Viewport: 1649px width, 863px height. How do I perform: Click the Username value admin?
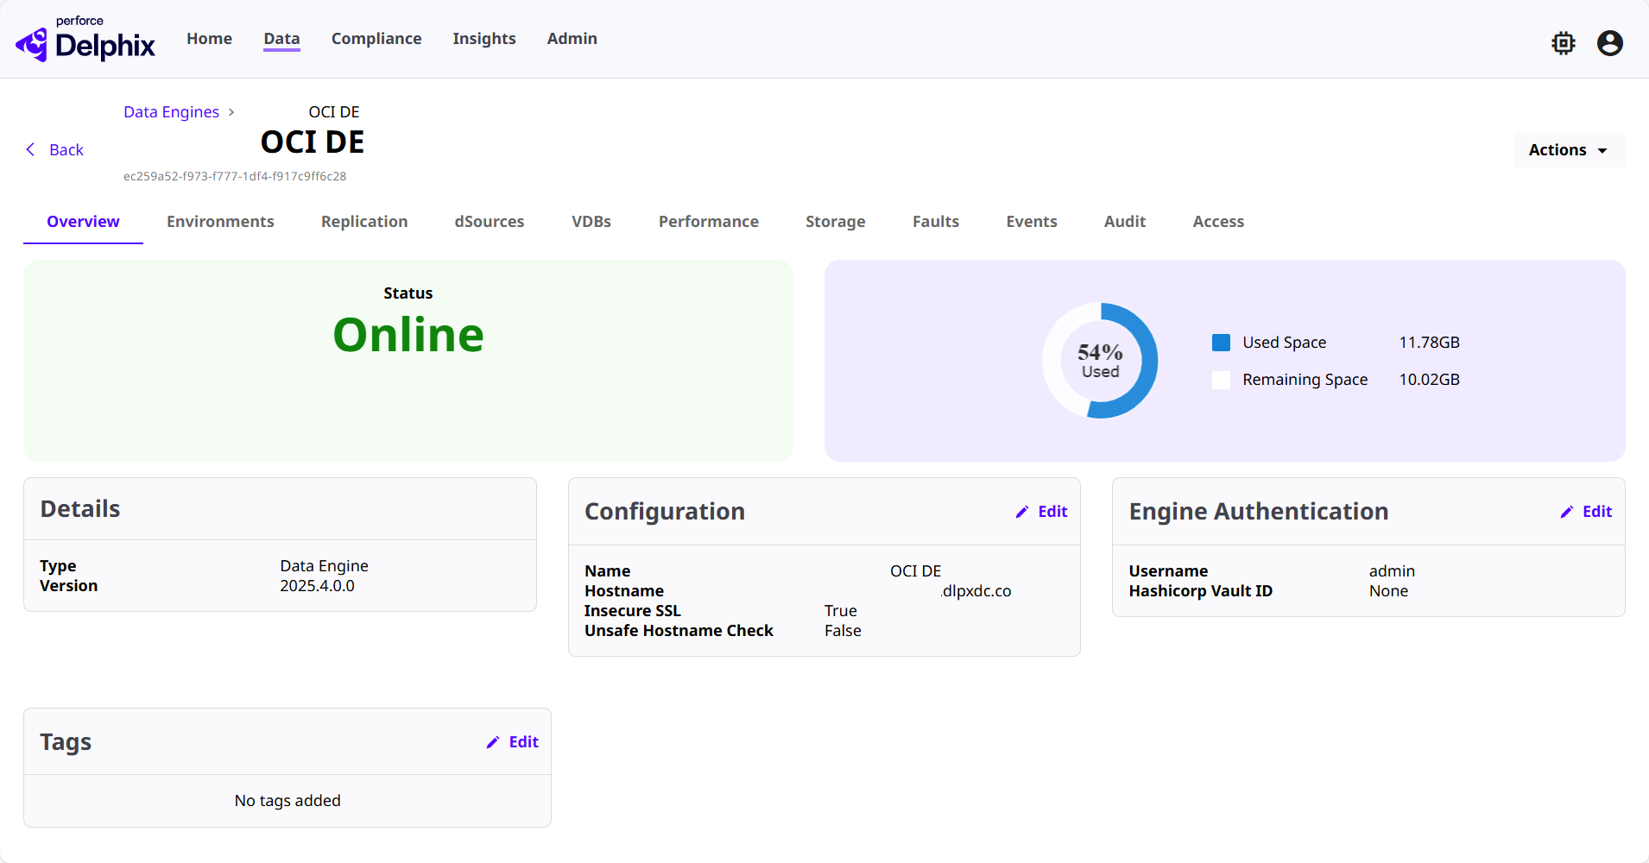click(1392, 571)
